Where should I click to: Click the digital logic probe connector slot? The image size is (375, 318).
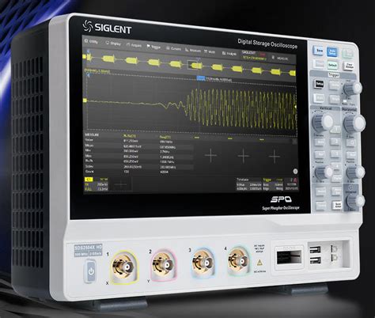[289, 257]
